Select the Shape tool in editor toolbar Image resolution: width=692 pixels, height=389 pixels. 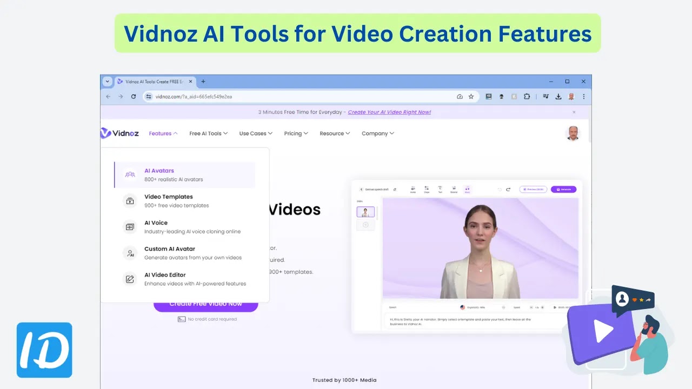point(427,189)
